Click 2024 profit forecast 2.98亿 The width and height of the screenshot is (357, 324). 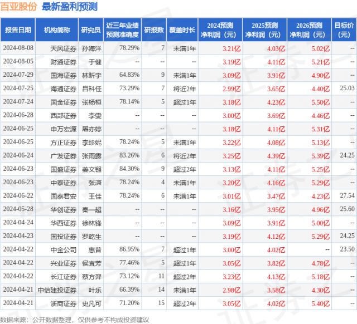point(231,289)
